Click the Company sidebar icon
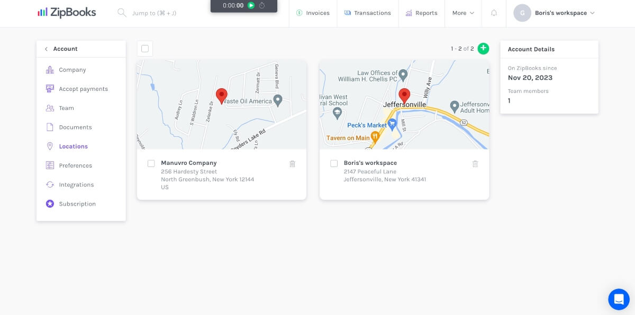This screenshot has width=635, height=315. coord(50,70)
